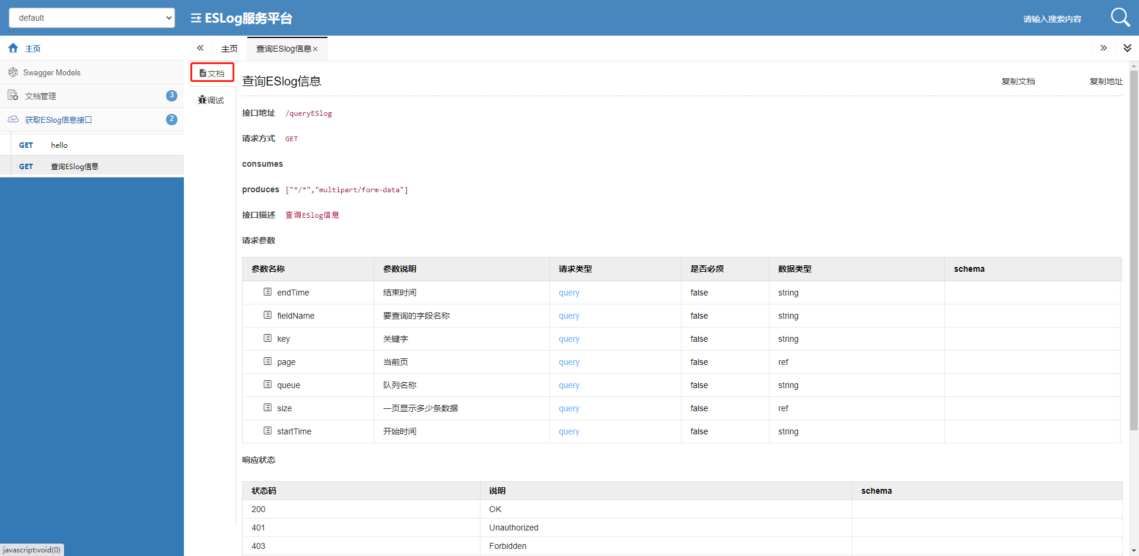The width and height of the screenshot is (1139, 556).
Task: Click the key row icon
Action: [x=268, y=338]
